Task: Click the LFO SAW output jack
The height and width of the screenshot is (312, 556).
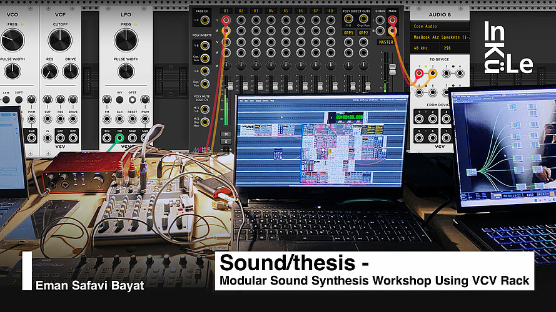Action: point(132,138)
